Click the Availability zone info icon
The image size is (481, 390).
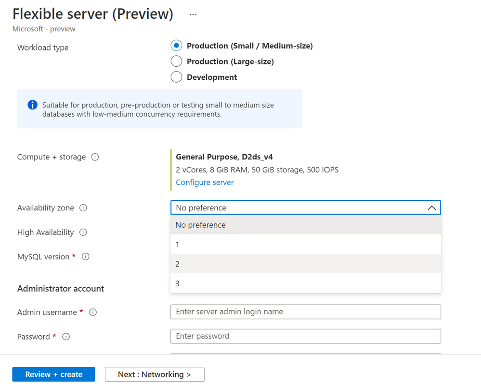[x=83, y=208]
